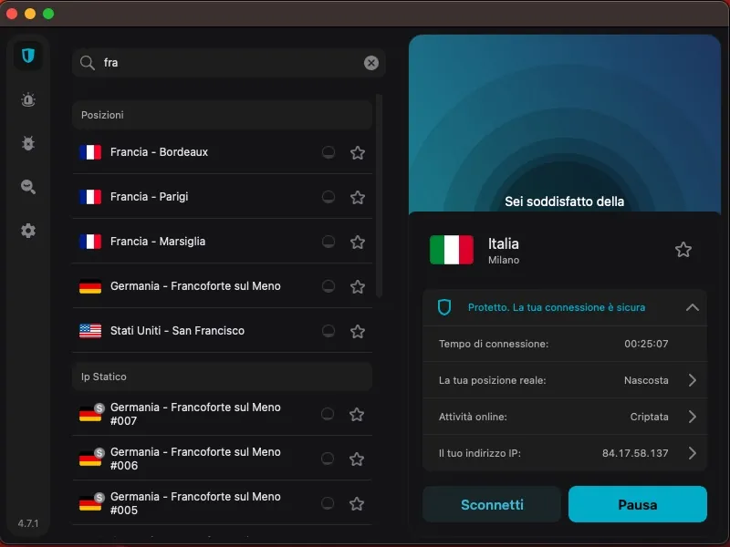Open the Antivirus bug icon
The image size is (730, 547).
pyautogui.click(x=27, y=143)
